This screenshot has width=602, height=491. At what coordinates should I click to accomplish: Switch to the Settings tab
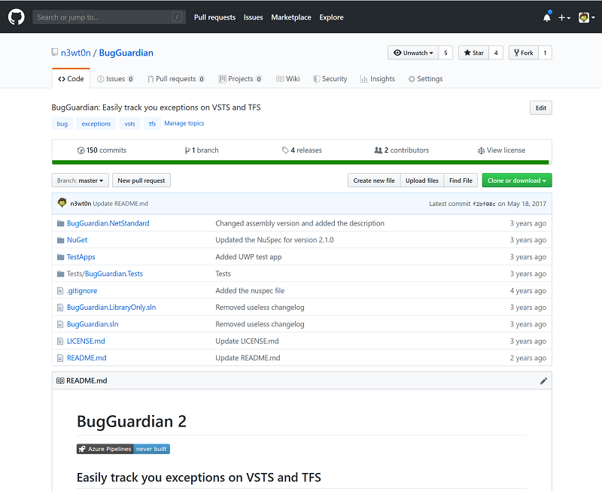tap(425, 79)
